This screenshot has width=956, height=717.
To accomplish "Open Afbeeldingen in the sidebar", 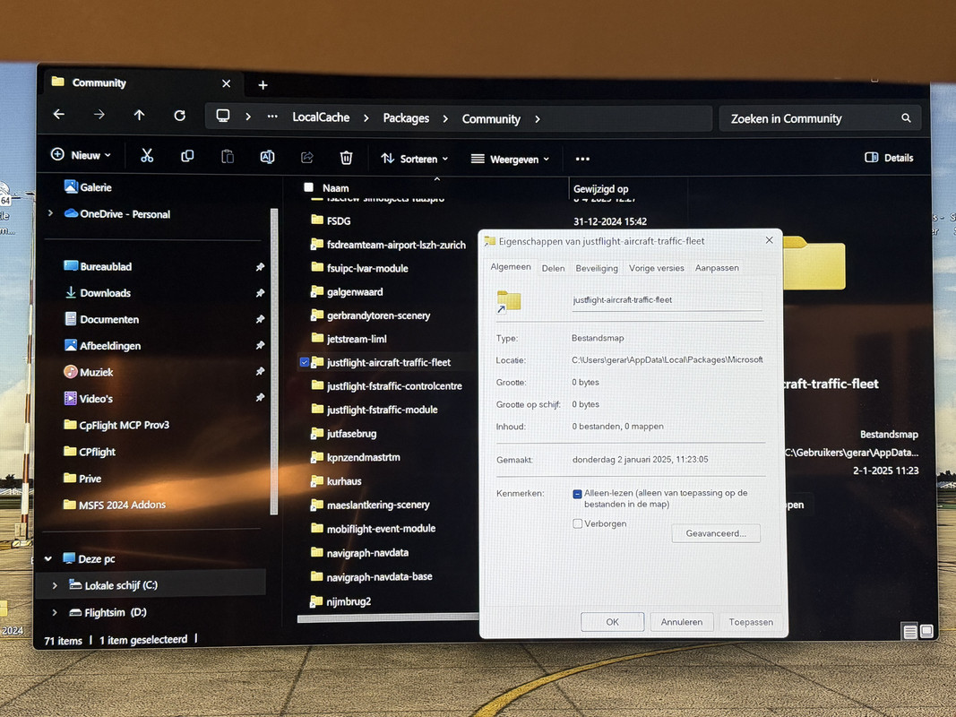I will click(102, 346).
